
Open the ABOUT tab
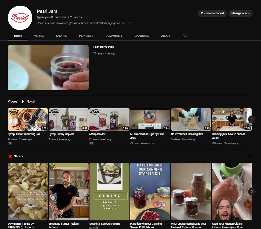(x=166, y=36)
